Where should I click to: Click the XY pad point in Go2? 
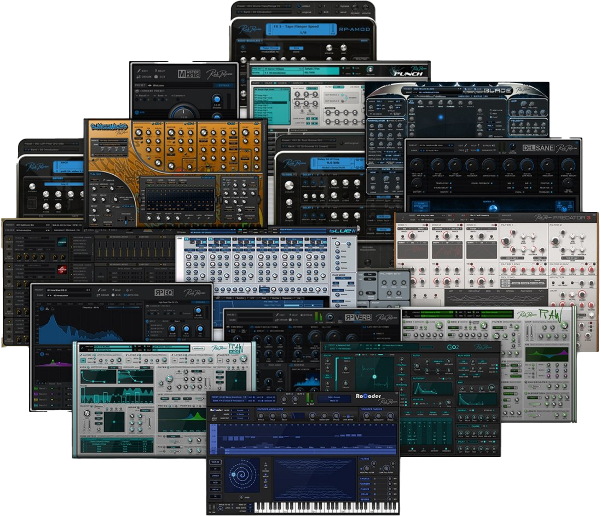(x=374, y=377)
